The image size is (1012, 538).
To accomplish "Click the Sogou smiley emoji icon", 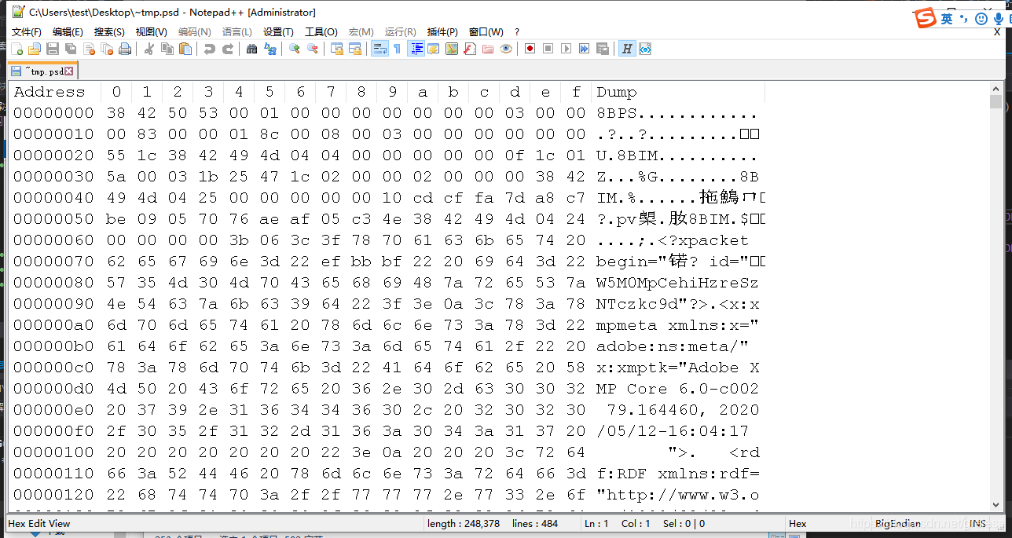I will coord(981,19).
